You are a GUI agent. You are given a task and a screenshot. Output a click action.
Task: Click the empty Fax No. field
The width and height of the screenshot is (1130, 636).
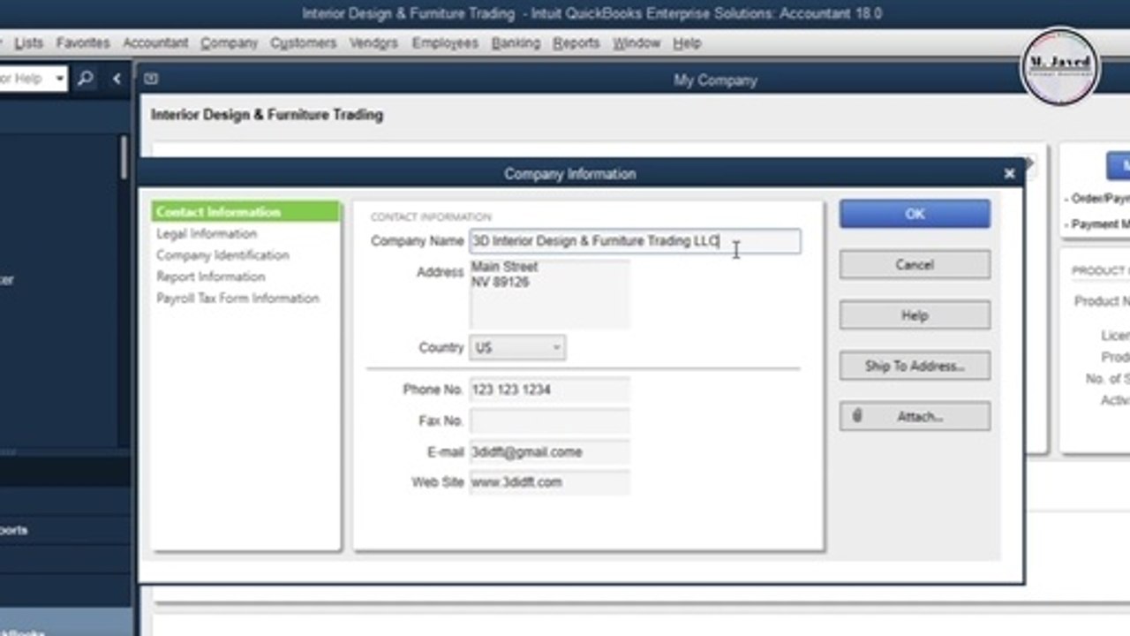[549, 420]
